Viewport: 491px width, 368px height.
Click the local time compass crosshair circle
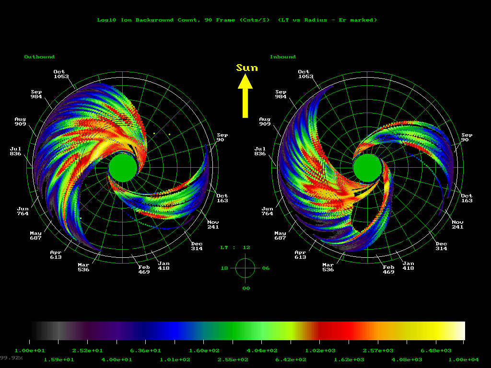pyautogui.click(x=245, y=268)
